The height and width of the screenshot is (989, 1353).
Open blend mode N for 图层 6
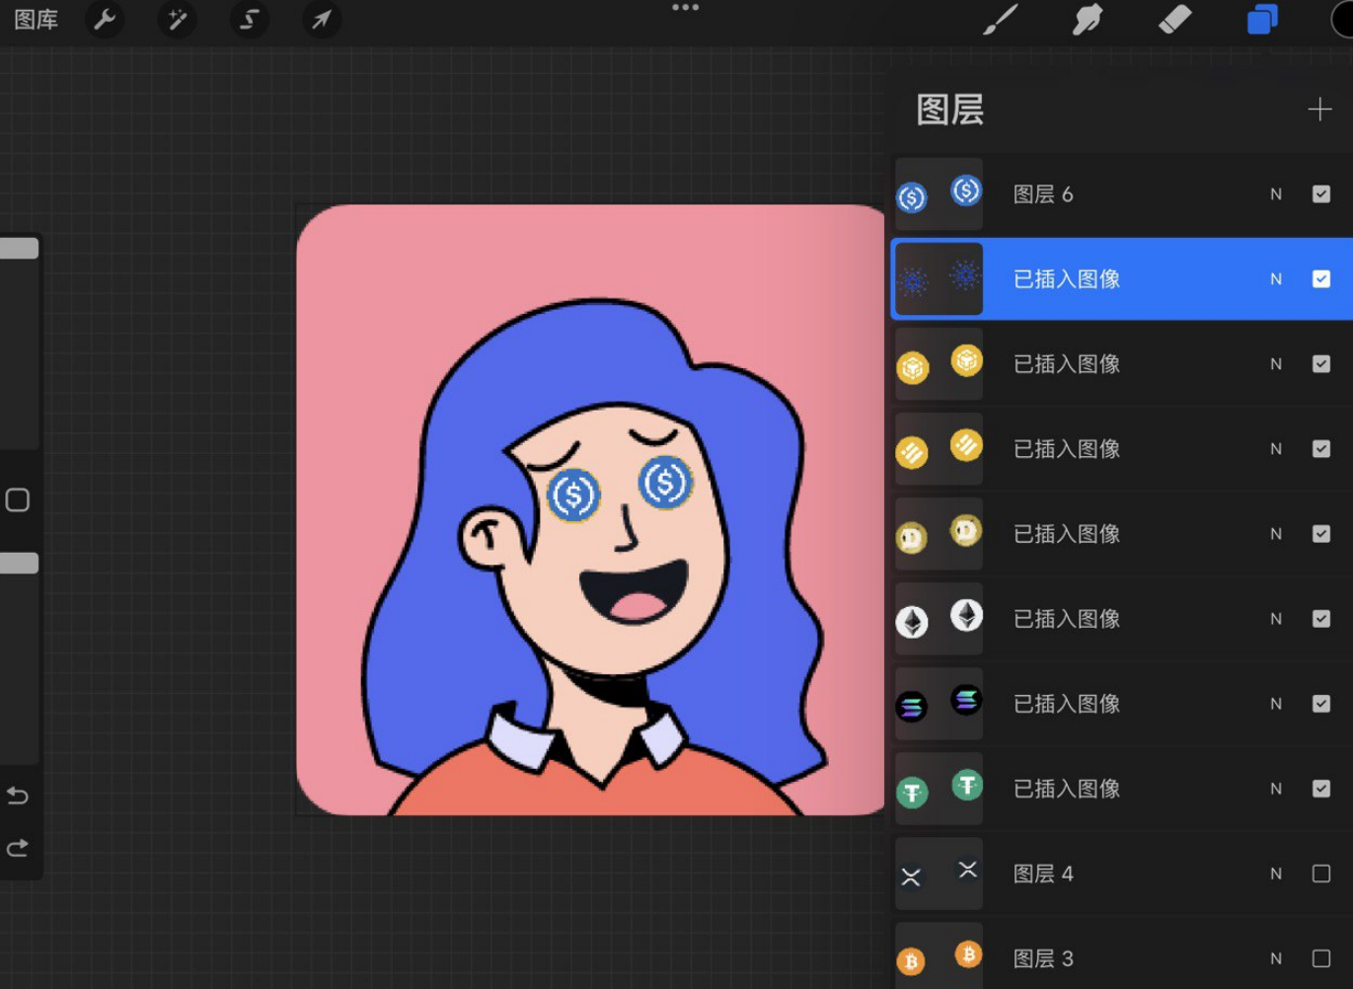[1276, 194]
